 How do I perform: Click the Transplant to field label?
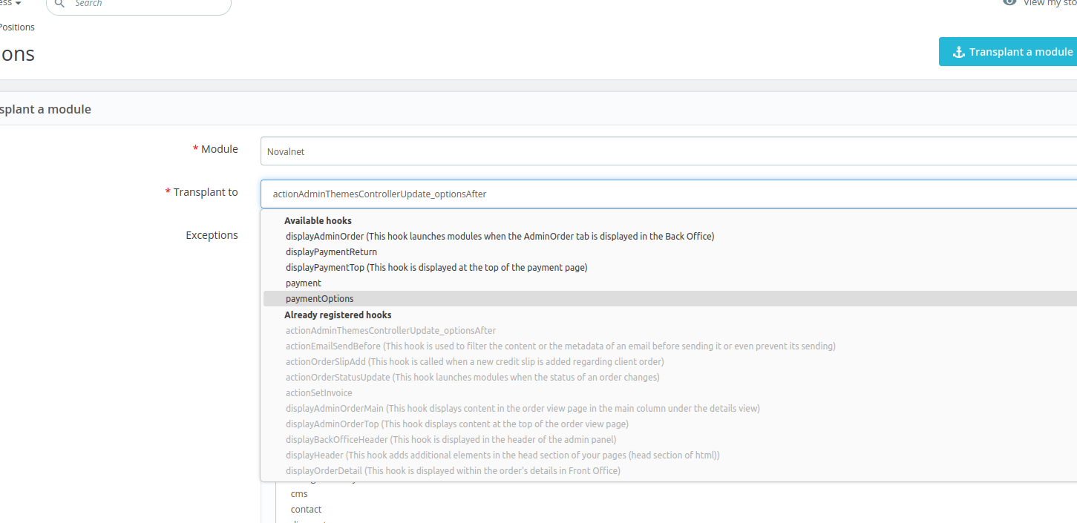pos(202,192)
